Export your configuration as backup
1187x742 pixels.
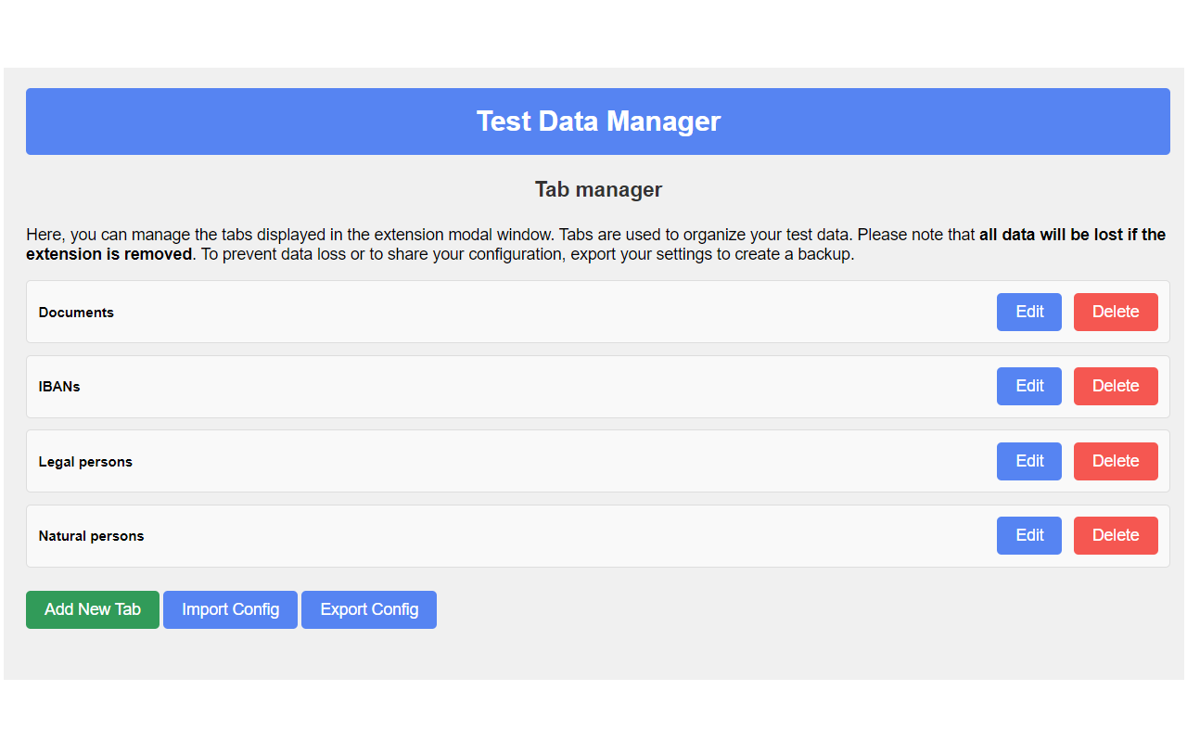[x=368, y=609]
